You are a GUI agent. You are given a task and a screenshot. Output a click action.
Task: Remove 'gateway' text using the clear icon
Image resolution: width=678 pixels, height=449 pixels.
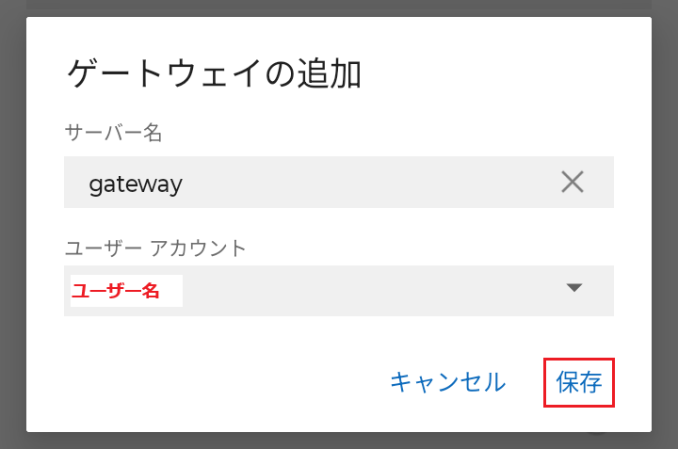(x=573, y=182)
